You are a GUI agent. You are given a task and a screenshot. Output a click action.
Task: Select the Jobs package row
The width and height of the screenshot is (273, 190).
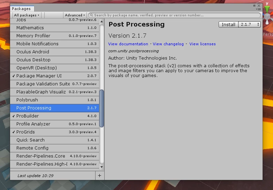(55, 21)
